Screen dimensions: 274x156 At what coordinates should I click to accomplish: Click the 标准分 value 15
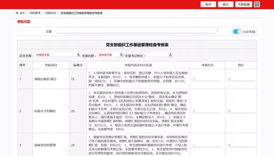point(73,79)
